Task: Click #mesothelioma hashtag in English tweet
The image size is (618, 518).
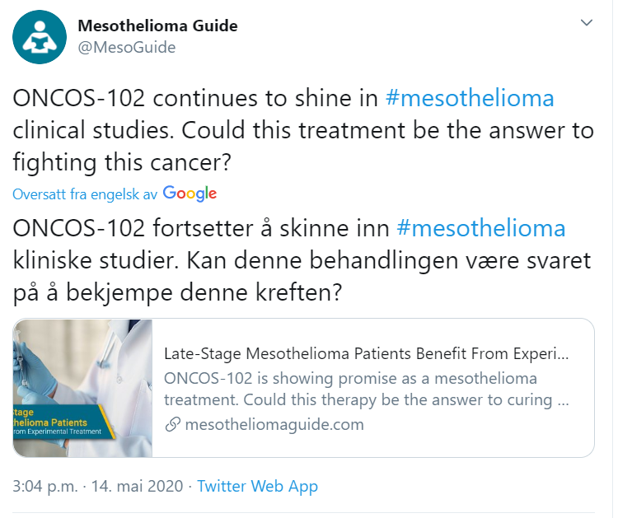Action: (x=470, y=98)
